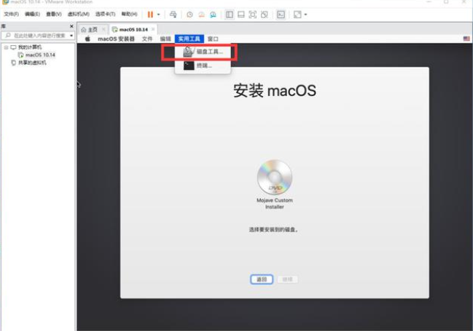This screenshot has width=473, height=331.
Task: Pause the virtual machine with the orange pause icon
Action: [150, 15]
